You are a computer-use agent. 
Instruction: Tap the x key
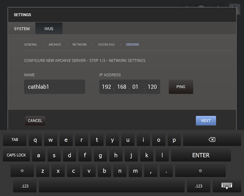(x=58, y=171)
